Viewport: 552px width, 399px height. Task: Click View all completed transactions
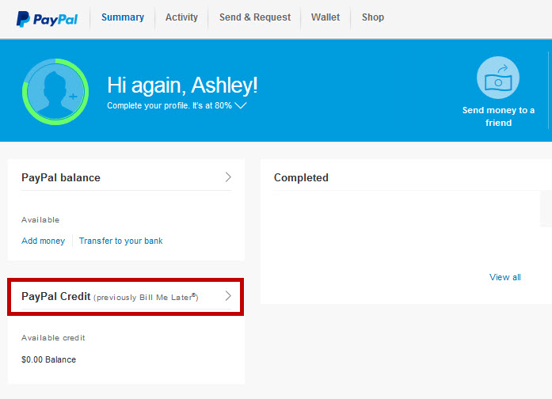coord(504,277)
